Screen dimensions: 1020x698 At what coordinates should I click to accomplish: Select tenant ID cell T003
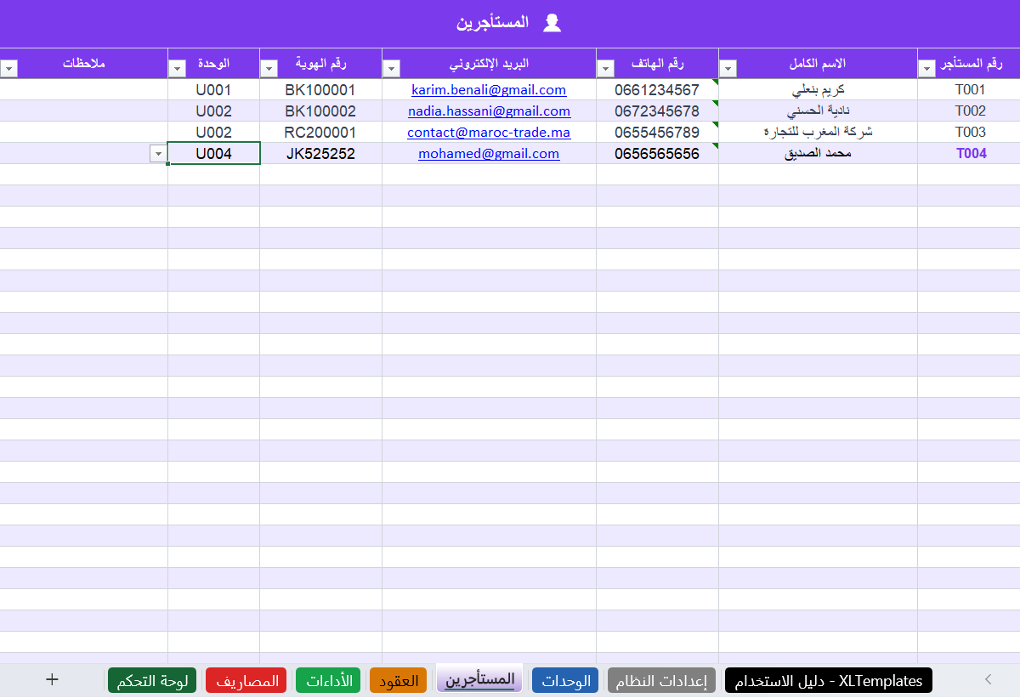(969, 132)
